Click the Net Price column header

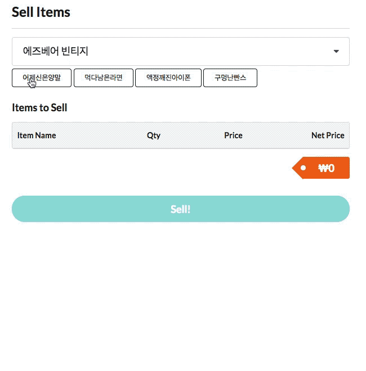[x=328, y=135]
